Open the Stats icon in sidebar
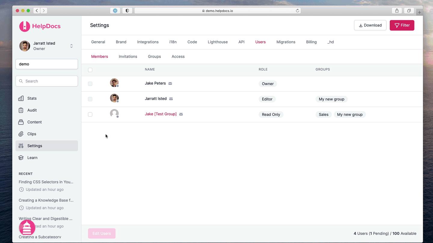Image resolution: width=433 pixels, height=243 pixels. (x=21, y=98)
